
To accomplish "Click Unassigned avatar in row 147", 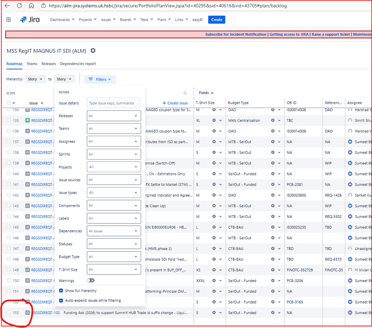I will pos(350,249).
